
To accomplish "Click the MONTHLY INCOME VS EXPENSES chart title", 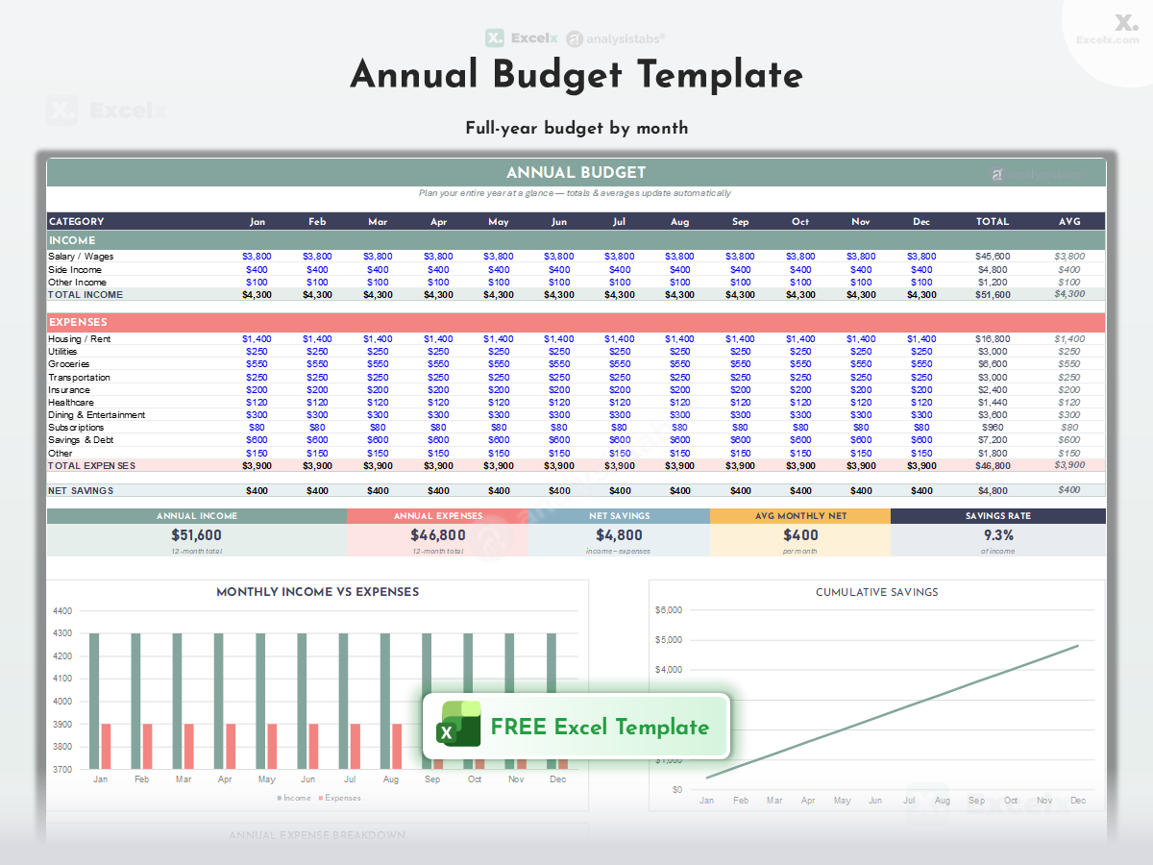I will (x=318, y=592).
